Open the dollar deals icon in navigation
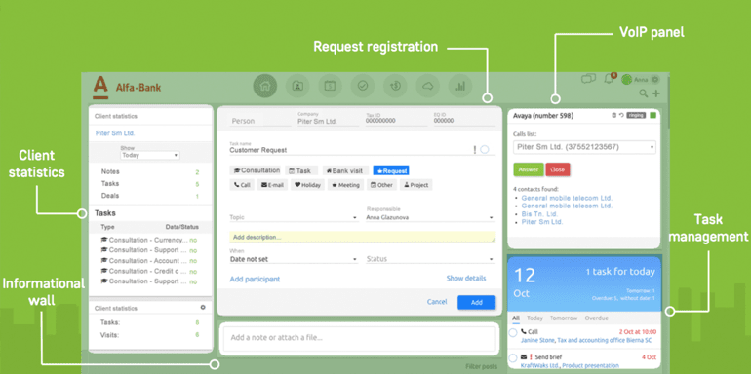 [x=395, y=86]
